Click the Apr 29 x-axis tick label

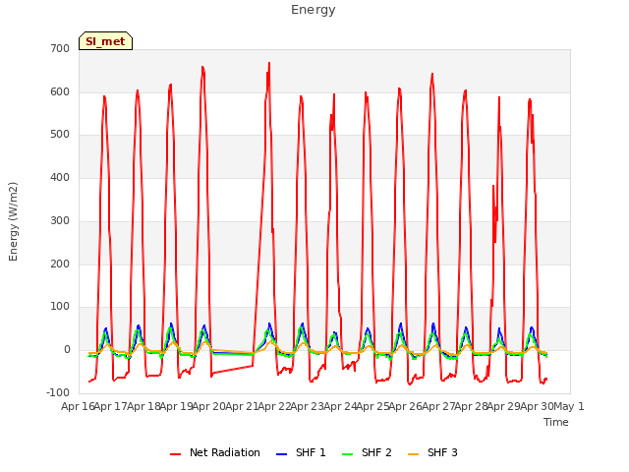point(504,406)
